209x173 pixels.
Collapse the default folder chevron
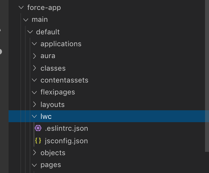[x=30, y=32]
